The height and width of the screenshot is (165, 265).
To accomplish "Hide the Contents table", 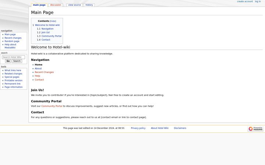I will (53, 21).
